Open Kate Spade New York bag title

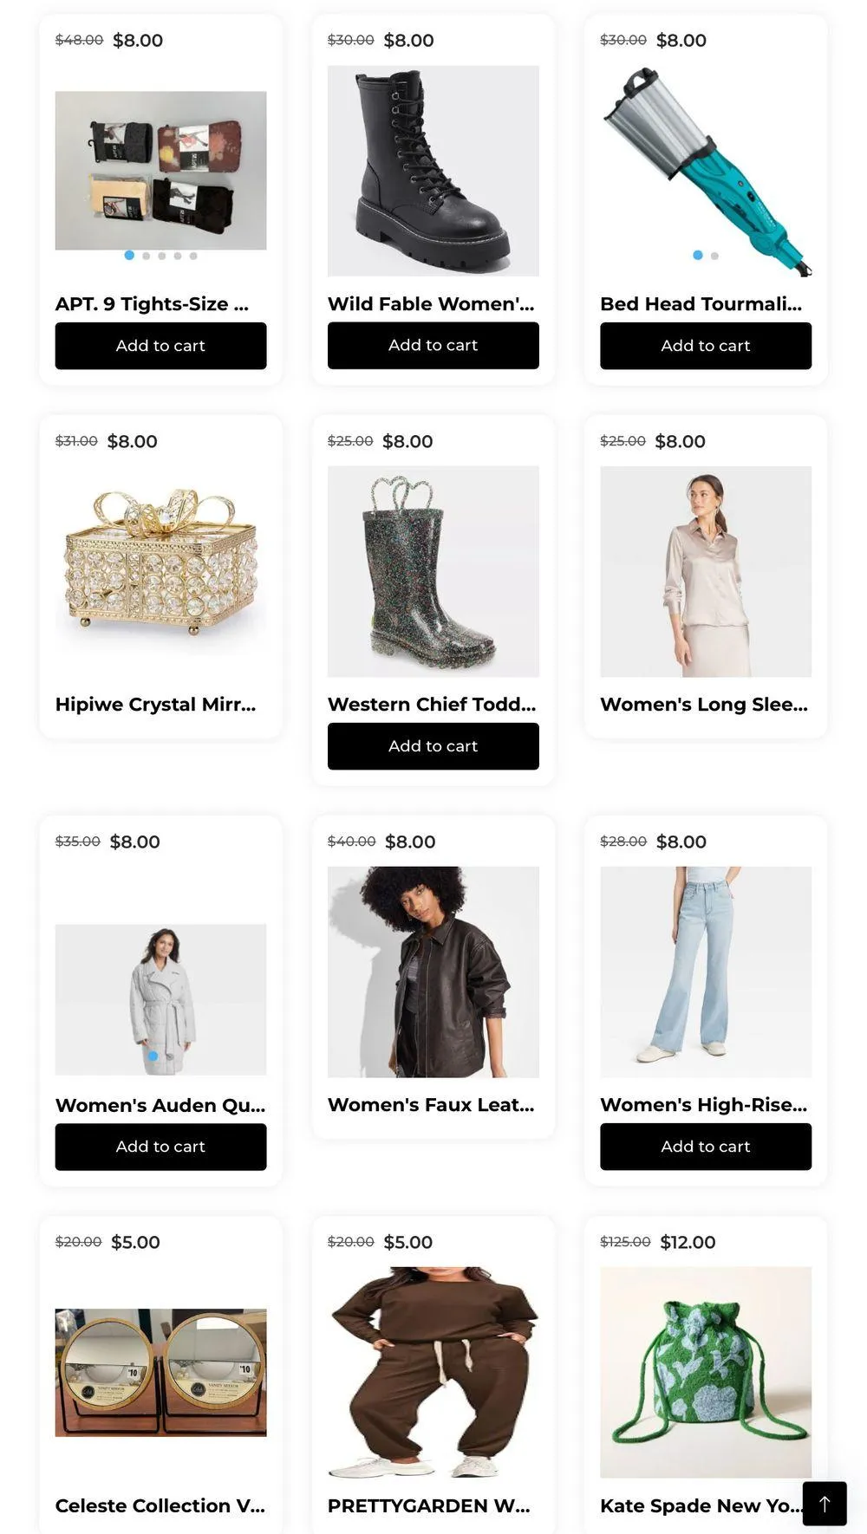pyautogui.click(x=701, y=1505)
